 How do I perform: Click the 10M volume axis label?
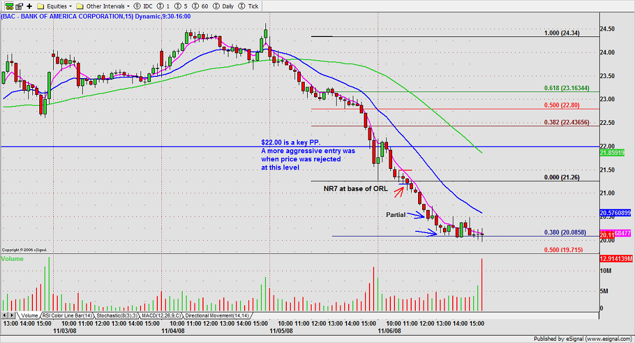606,271
